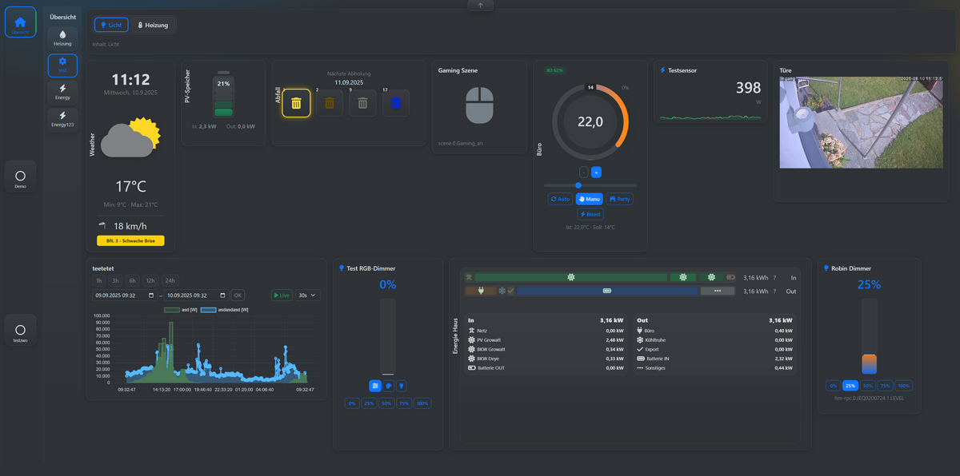
Task: Enable Party mode on Büro thermostat
Action: (x=619, y=199)
